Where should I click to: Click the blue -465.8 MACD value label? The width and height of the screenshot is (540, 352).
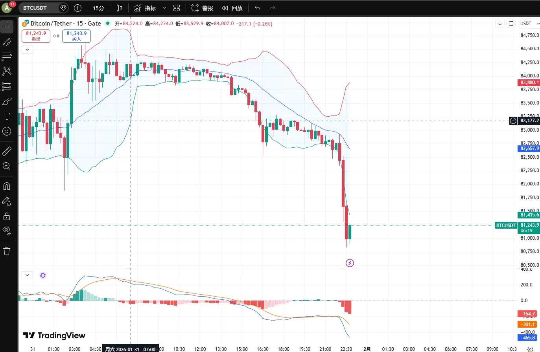(x=528, y=338)
